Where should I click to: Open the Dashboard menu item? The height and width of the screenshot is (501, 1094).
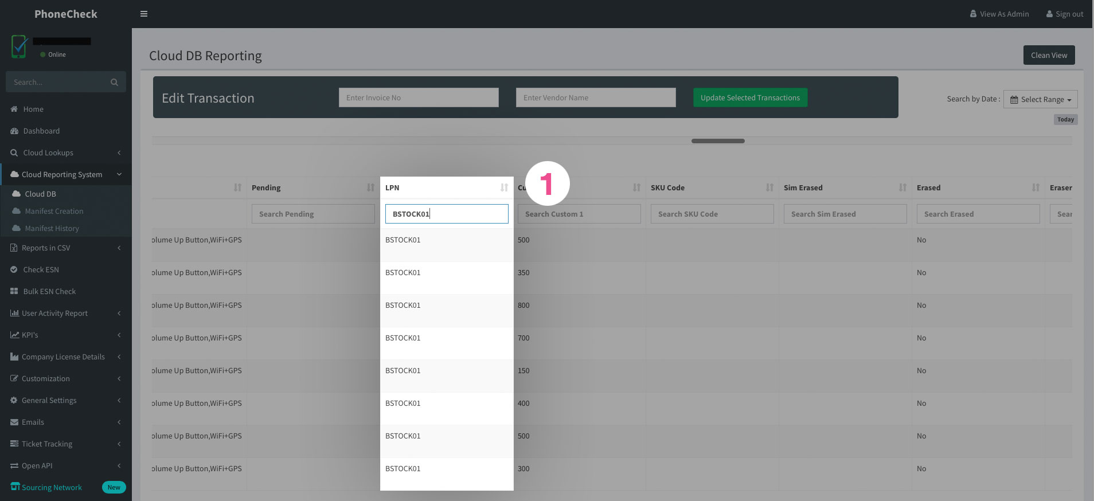coord(66,131)
